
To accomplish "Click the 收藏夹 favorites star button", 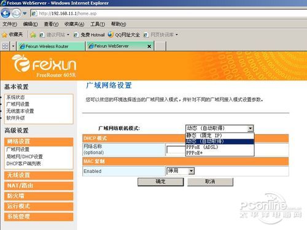I will [x=12, y=35].
